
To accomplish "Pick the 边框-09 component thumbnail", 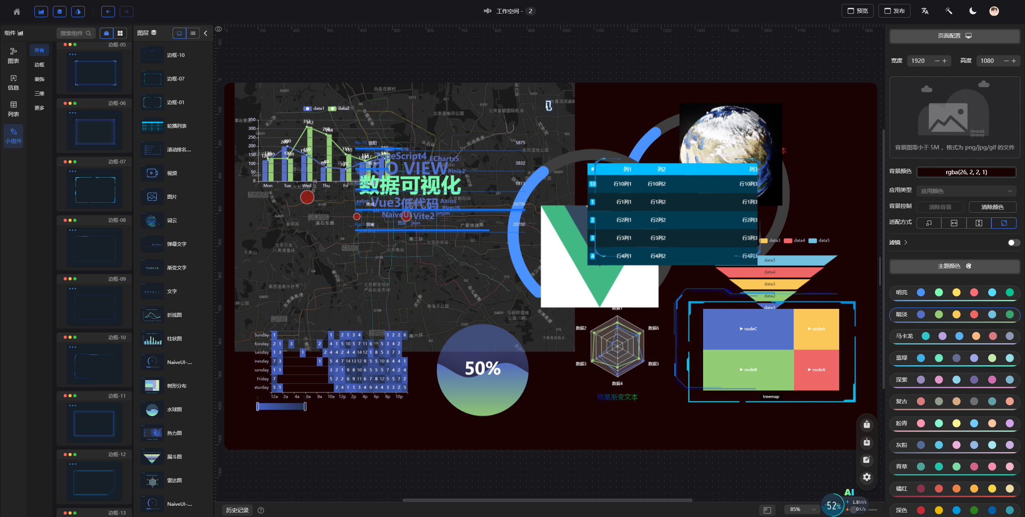I will (94, 306).
